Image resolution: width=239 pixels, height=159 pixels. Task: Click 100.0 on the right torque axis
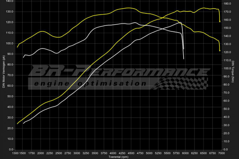[228, 68]
